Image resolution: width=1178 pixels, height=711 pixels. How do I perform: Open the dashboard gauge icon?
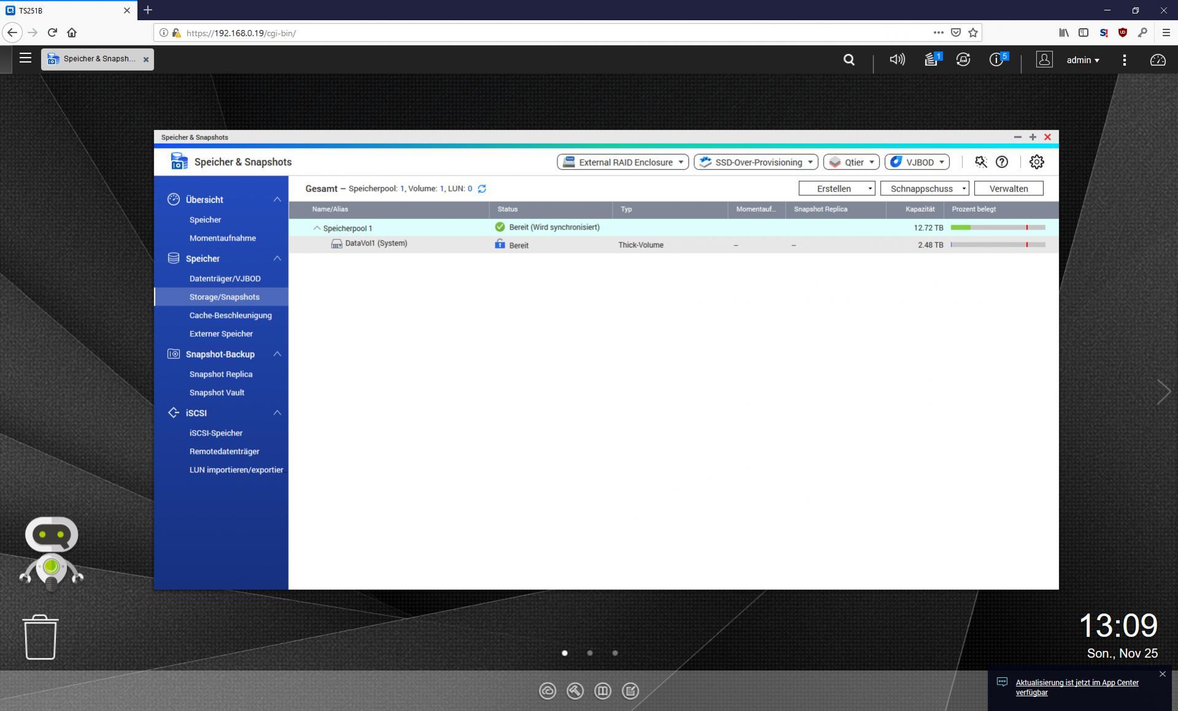pos(1158,60)
